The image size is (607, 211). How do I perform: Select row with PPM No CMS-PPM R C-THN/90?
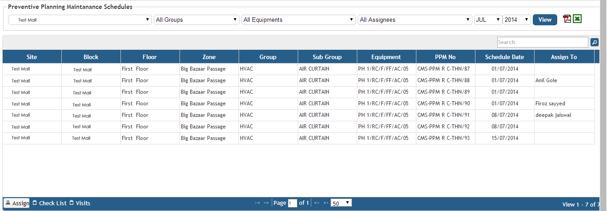pyautogui.click(x=443, y=104)
